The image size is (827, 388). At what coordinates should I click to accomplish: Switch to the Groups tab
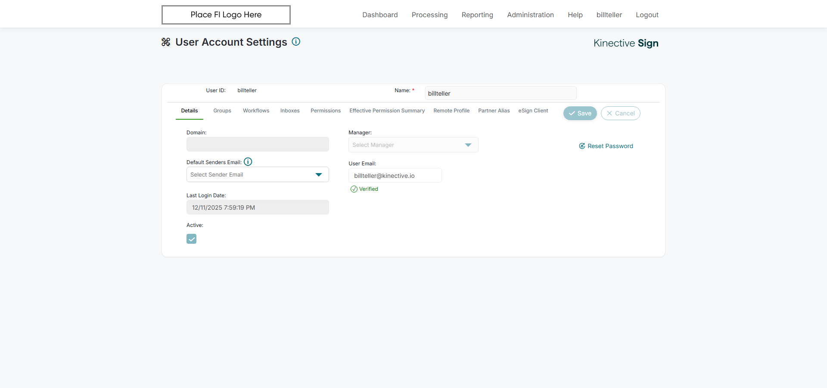(x=222, y=111)
